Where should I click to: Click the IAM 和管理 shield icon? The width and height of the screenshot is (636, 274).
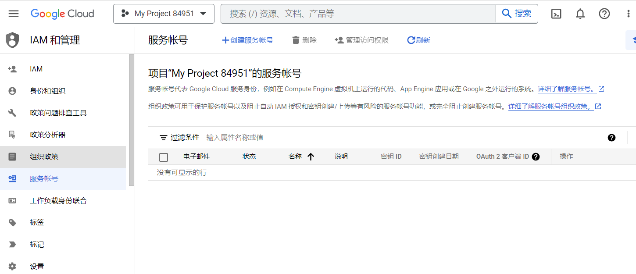point(12,40)
